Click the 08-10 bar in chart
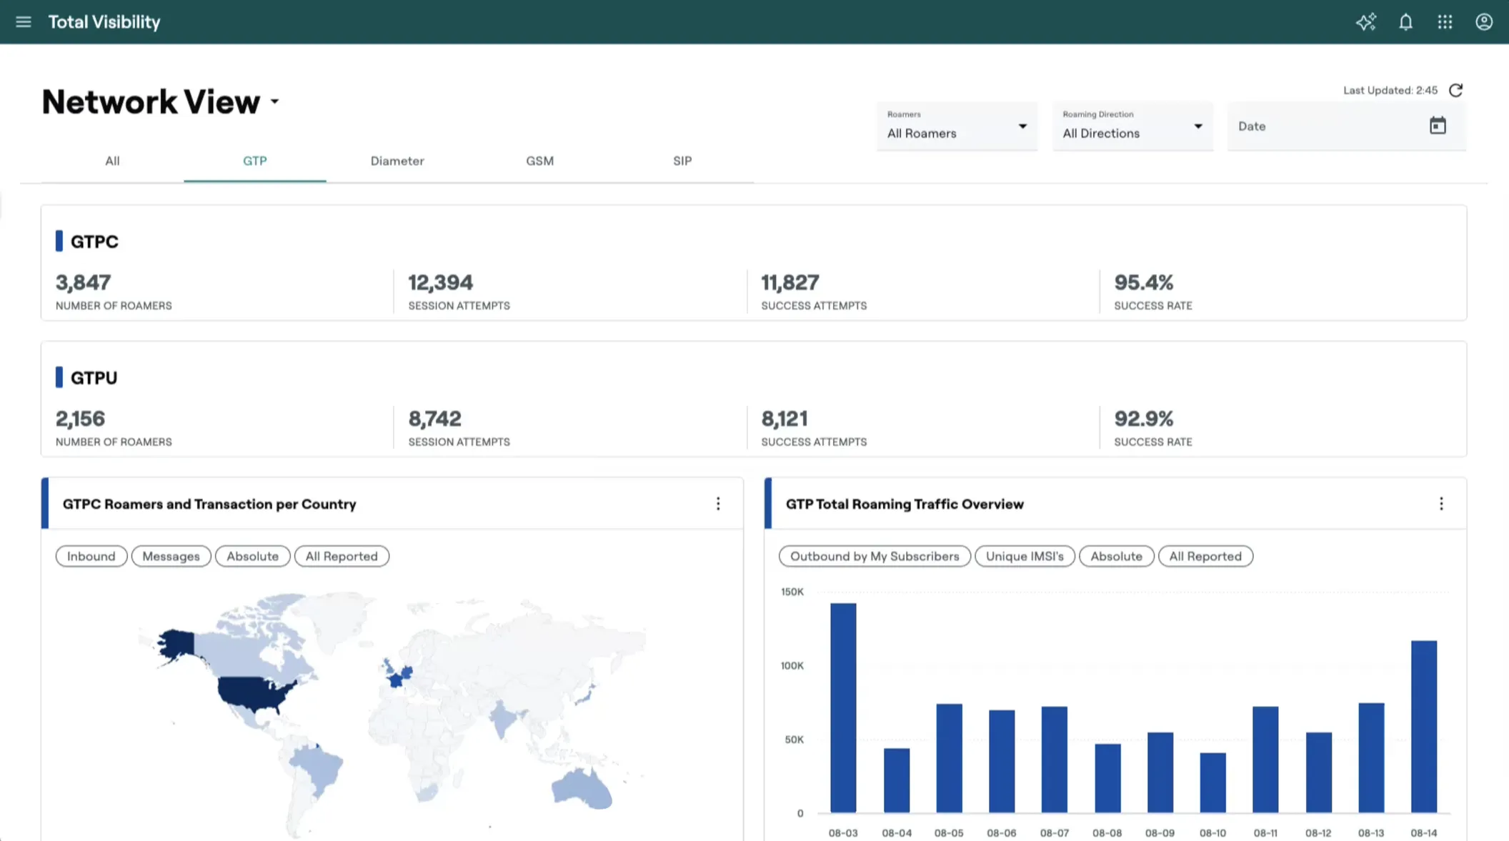Image resolution: width=1509 pixels, height=841 pixels. tap(1213, 782)
